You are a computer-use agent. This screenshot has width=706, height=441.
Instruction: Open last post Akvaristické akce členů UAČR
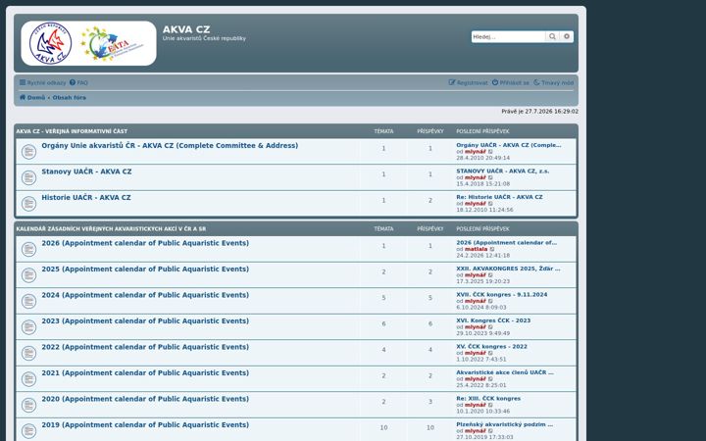point(505,372)
